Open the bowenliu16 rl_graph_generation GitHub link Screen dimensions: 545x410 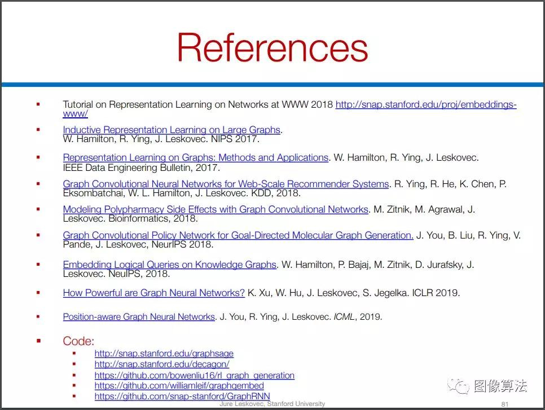(x=194, y=375)
